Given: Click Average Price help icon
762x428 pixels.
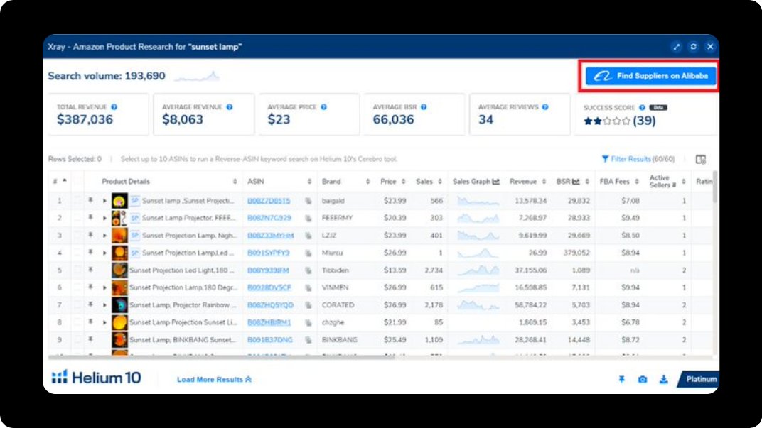Looking at the screenshot, I should click(323, 106).
